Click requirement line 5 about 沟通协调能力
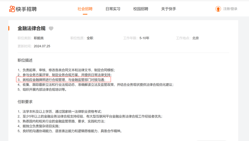Viewport: 249px width, 141px height. (x=70, y=131)
